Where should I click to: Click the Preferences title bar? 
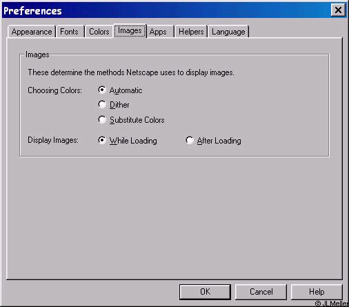(x=166, y=10)
